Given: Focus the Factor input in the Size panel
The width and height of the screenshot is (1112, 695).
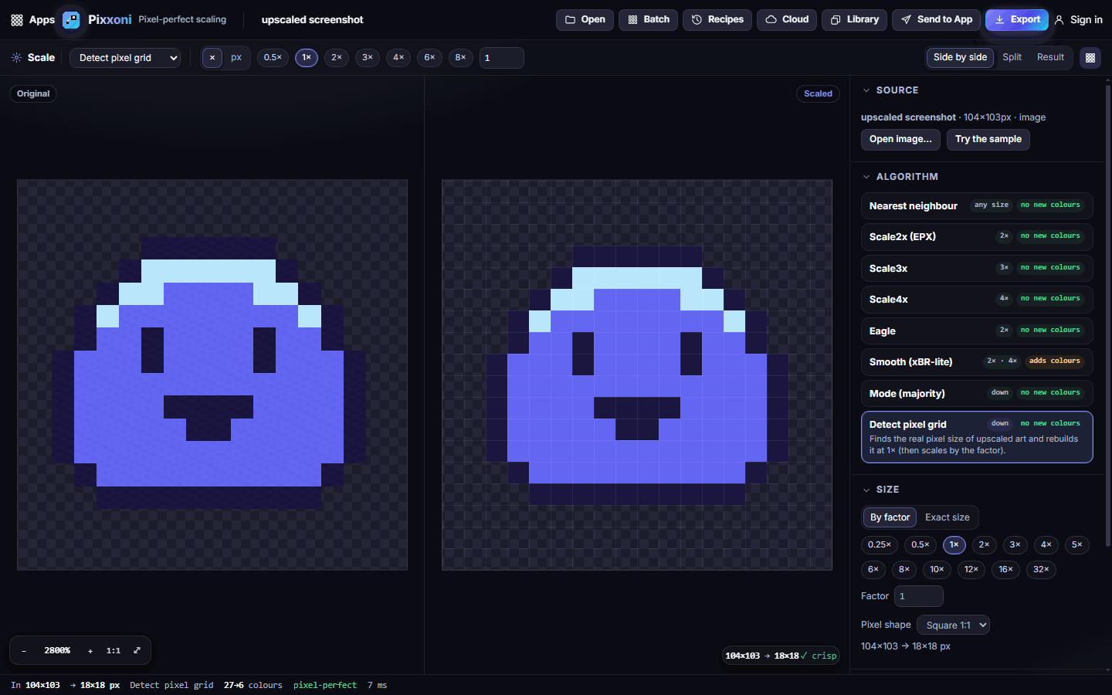Looking at the screenshot, I should click(x=919, y=596).
